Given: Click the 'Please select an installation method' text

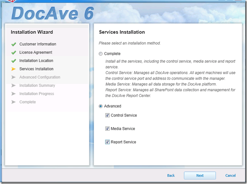Looking at the screenshot, I should click(130, 43).
